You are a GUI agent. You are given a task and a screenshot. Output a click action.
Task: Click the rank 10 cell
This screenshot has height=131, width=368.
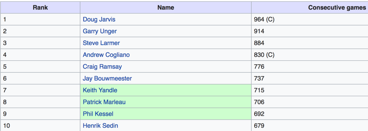[6, 126]
